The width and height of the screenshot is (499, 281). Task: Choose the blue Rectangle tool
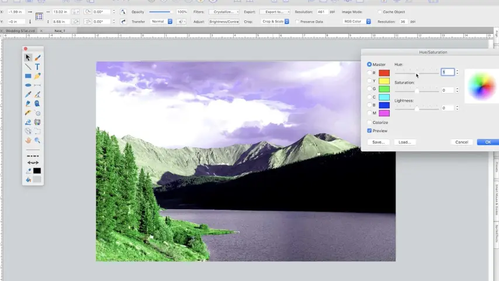coord(28,76)
